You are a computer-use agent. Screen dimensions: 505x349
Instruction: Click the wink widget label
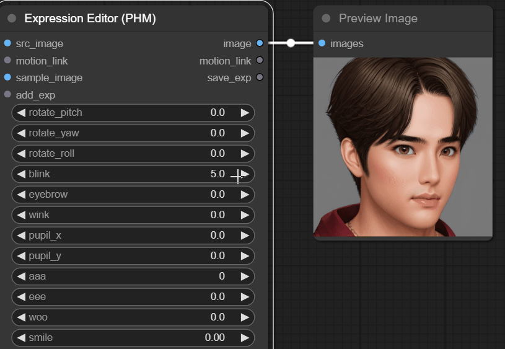(x=39, y=215)
